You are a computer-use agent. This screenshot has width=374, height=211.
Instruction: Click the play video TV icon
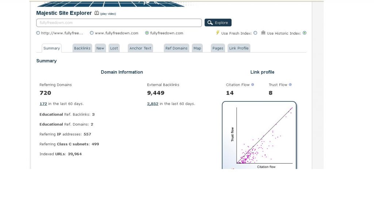(x=96, y=13)
